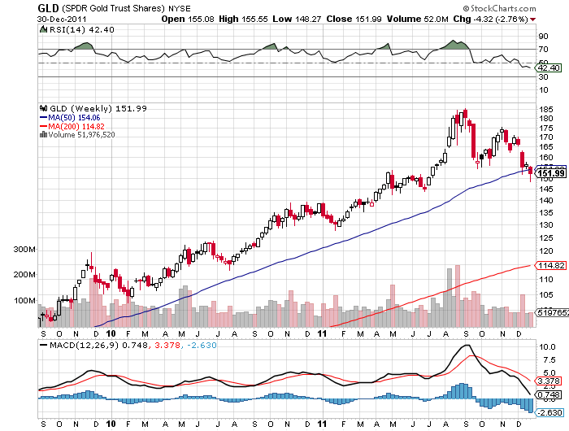Click the black MACD legend line marker
Screen dimensions: 569x431
click(43, 345)
